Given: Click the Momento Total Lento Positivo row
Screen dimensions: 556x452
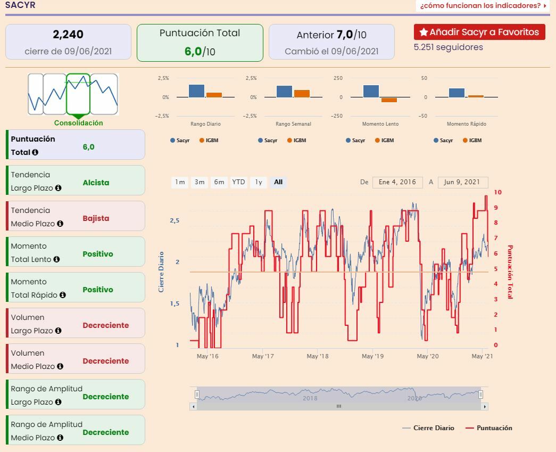Looking at the screenshot, I should (x=76, y=251).
